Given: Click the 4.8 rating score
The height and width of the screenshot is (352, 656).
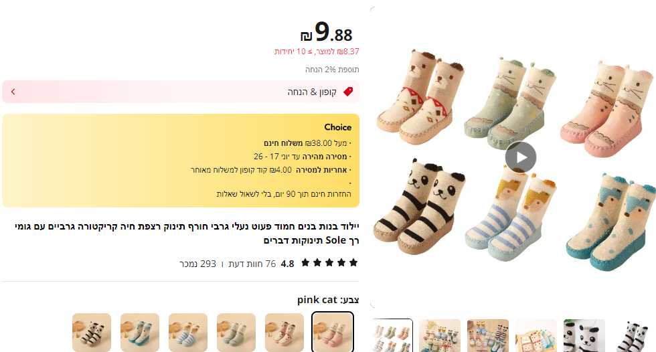Looking at the screenshot, I should click(287, 264).
